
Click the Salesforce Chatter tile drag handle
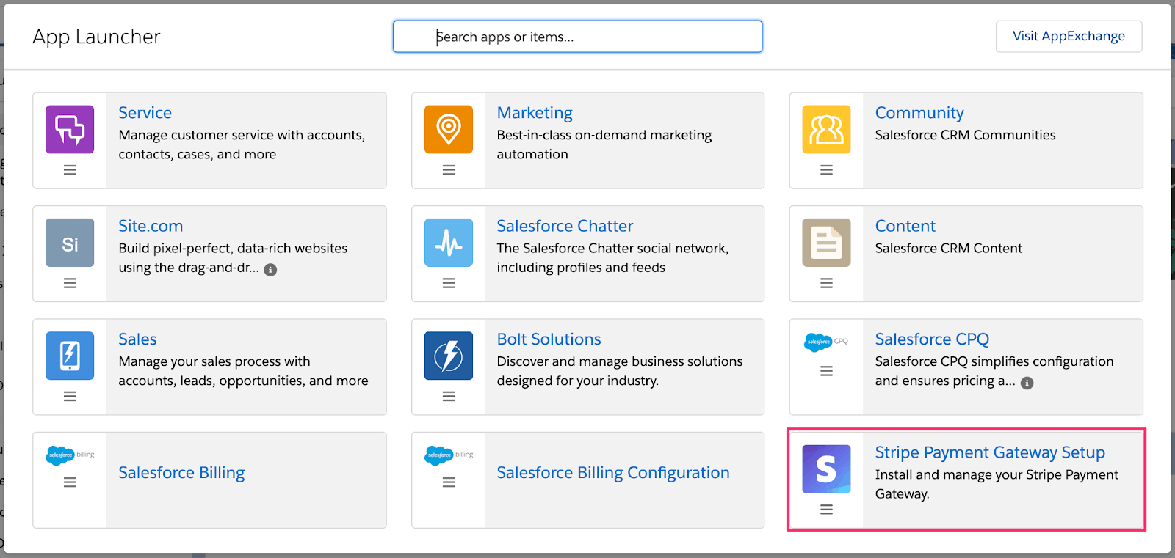pos(449,283)
